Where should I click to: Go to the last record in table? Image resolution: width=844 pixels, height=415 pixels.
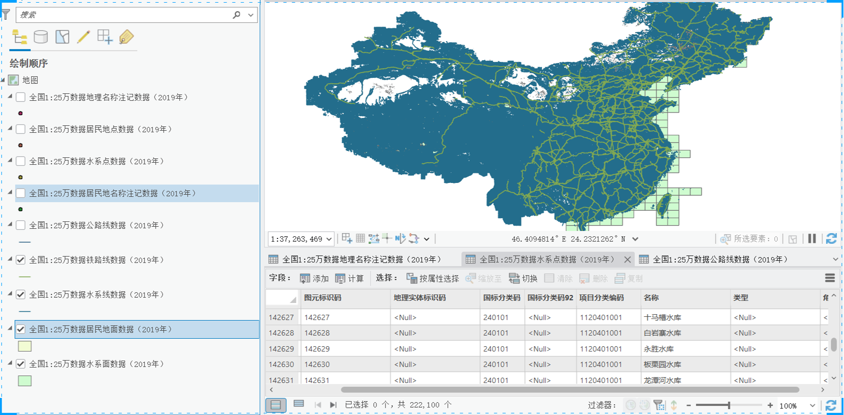click(x=333, y=405)
